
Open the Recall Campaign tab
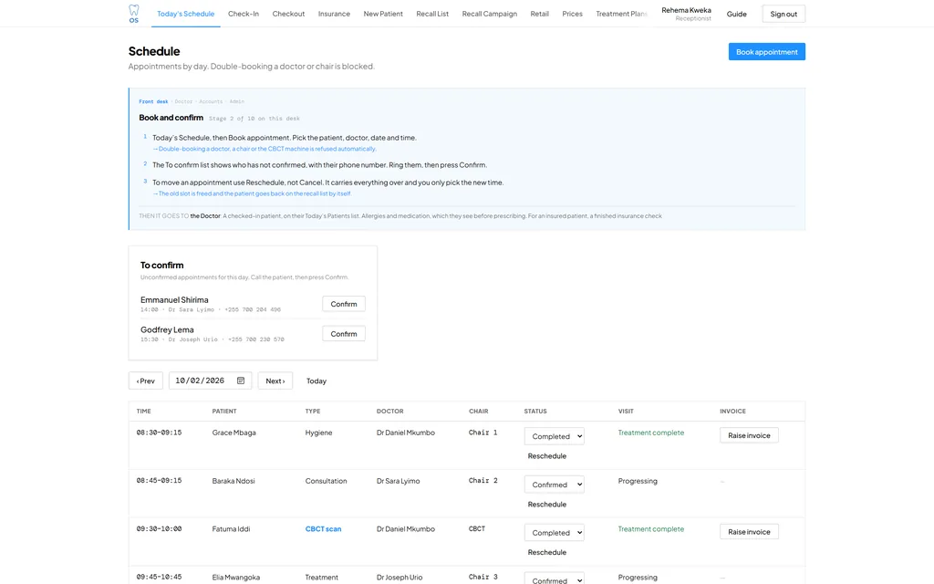pyautogui.click(x=490, y=14)
